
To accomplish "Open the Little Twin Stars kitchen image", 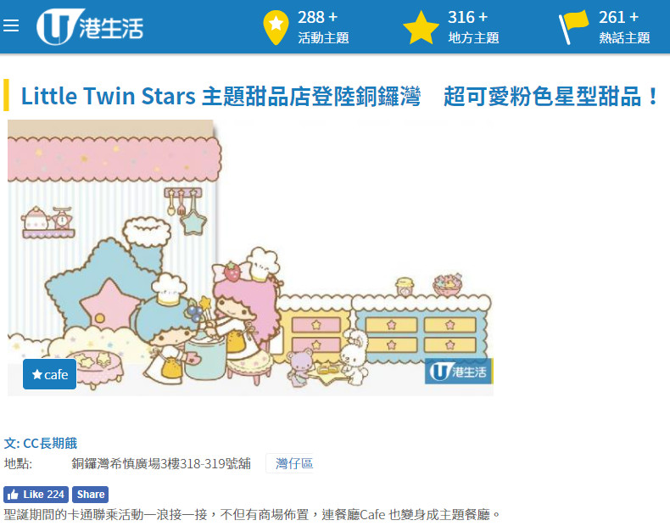I will (x=250, y=258).
